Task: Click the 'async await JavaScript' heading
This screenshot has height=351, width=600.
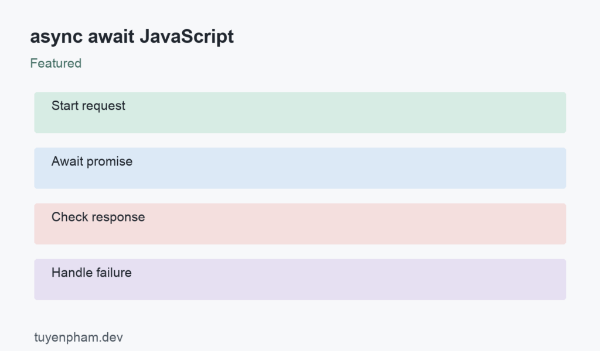Action: (x=132, y=37)
